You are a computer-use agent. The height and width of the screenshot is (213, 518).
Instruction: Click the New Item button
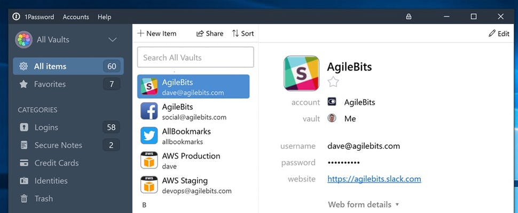[157, 33]
